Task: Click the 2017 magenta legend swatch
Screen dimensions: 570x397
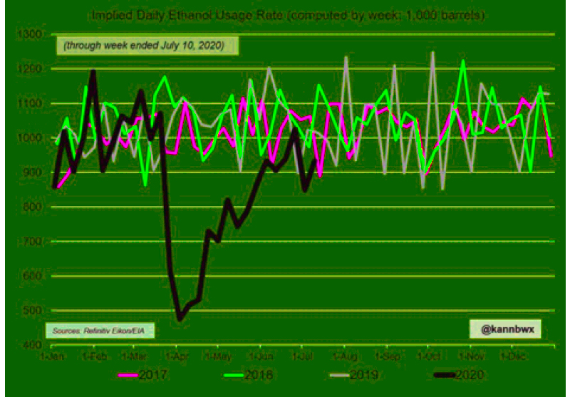Action: pyautogui.click(x=128, y=375)
